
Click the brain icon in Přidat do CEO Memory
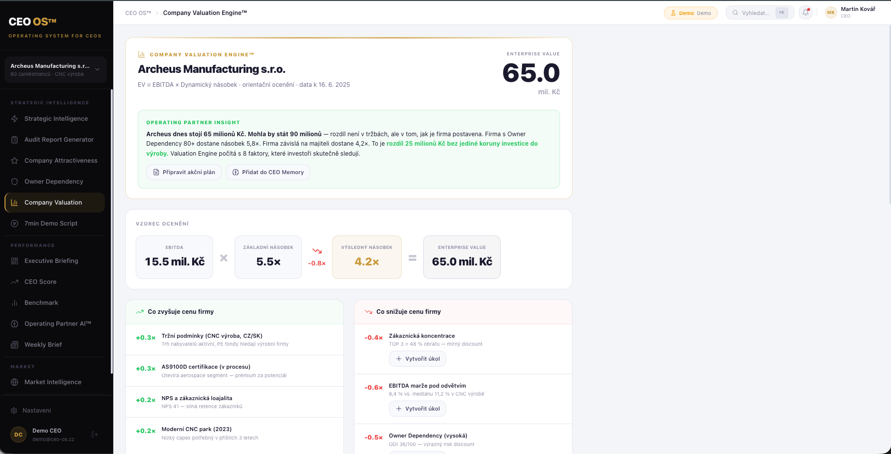tap(236, 172)
